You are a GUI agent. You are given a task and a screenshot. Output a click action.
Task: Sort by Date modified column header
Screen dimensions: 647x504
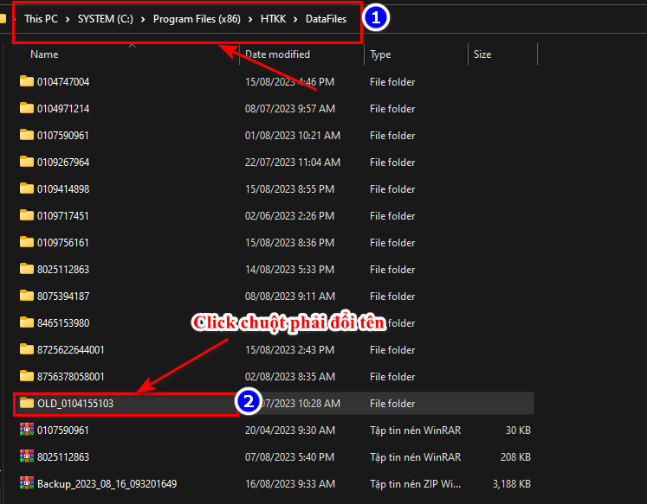tap(277, 54)
